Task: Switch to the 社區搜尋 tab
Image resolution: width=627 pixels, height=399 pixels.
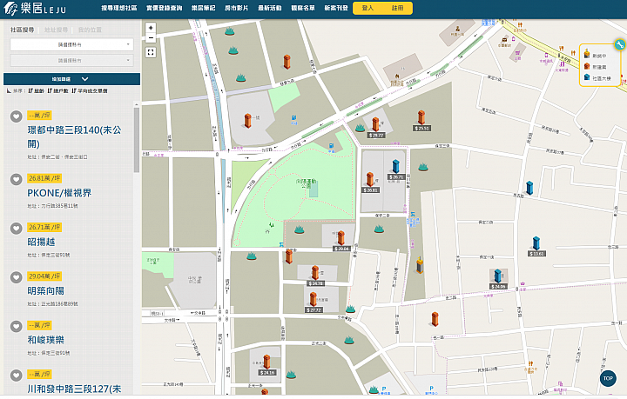Action: point(23,30)
